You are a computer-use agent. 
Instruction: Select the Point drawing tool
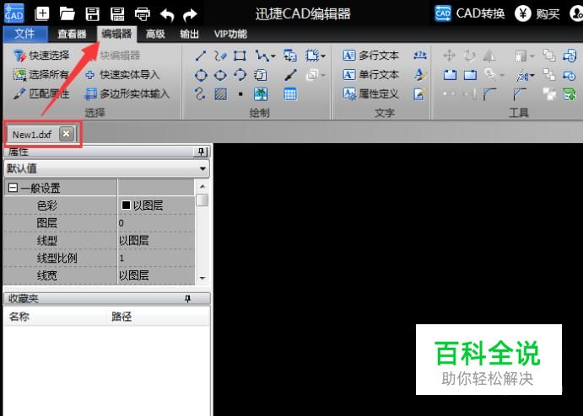[x=240, y=94]
